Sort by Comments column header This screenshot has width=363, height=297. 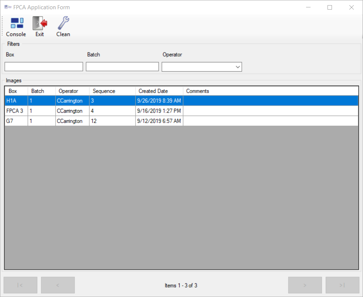(x=271, y=91)
